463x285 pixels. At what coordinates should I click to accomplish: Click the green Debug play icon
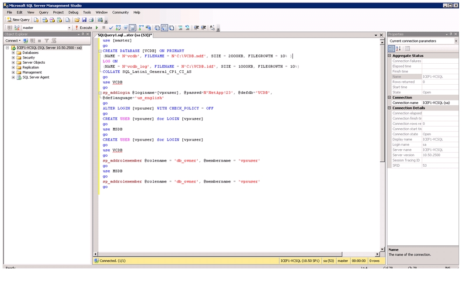(x=97, y=27)
